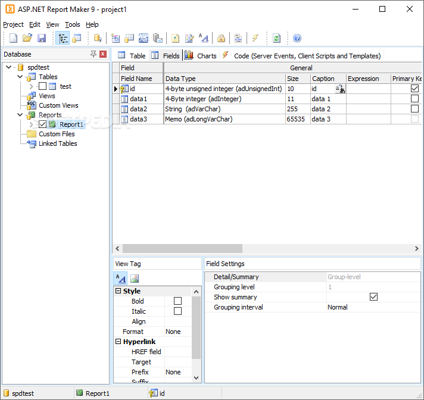
Task: Toggle the database tree pane icon
Action: click(x=63, y=38)
